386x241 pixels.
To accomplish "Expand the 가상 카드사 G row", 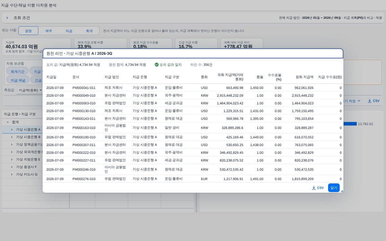I will pos(12,174).
